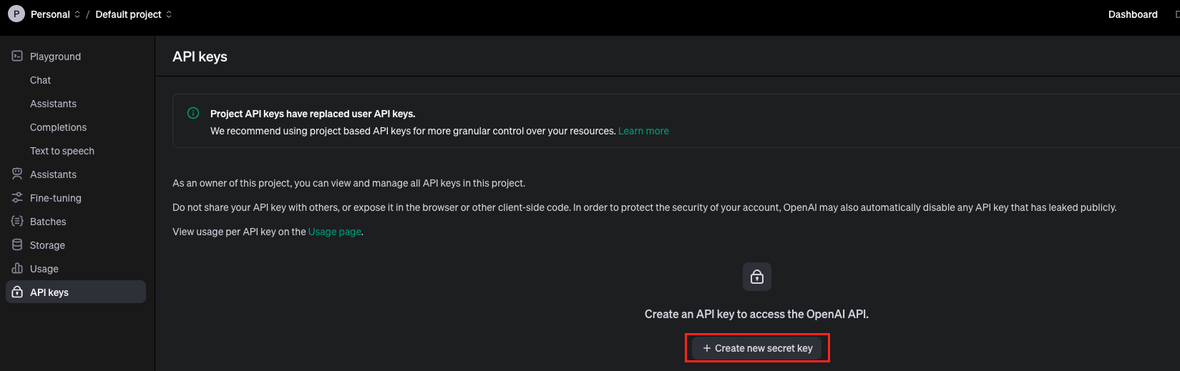Click the Playground terminal icon in sidebar

tap(17, 56)
